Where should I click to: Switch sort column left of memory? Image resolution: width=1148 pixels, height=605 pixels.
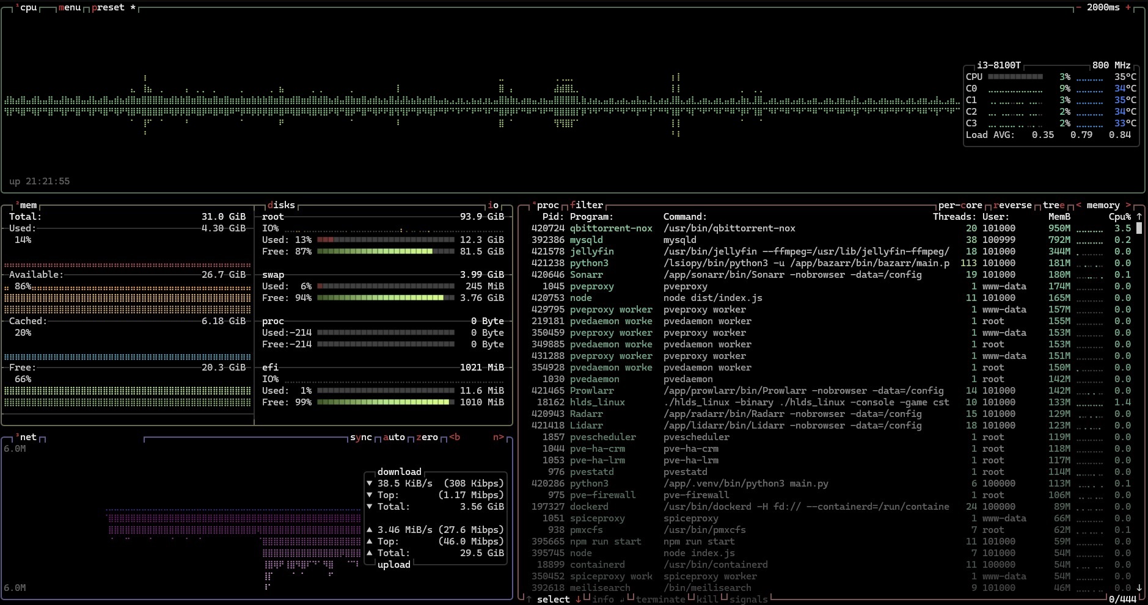click(1078, 205)
